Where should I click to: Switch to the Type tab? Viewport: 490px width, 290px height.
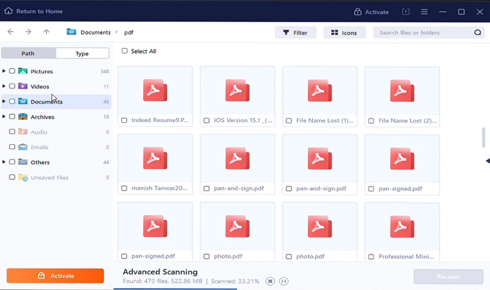pyautogui.click(x=82, y=53)
